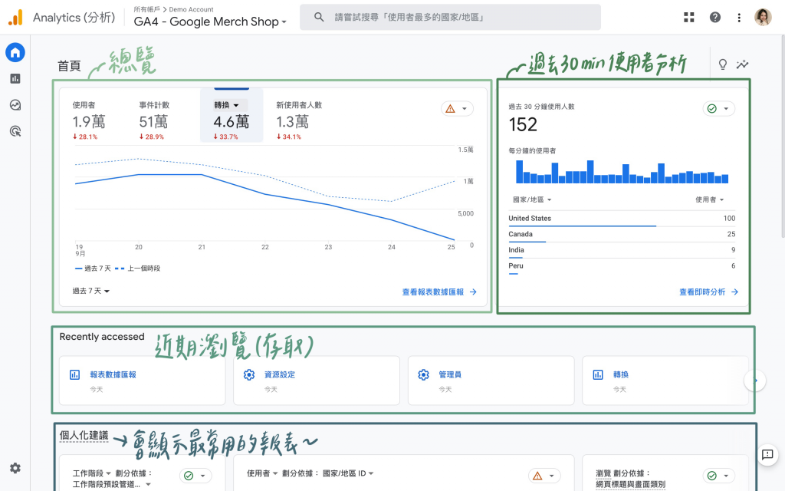The width and height of the screenshot is (785, 491).
Task: Click the 查看即時分析 link
Action: click(708, 292)
